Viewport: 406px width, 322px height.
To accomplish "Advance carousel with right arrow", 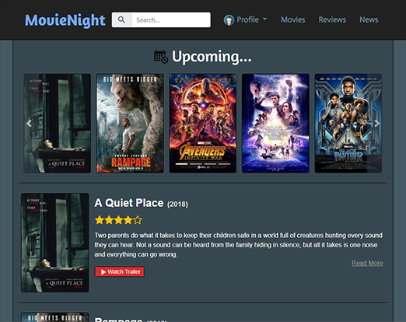I will tap(376, 124).
